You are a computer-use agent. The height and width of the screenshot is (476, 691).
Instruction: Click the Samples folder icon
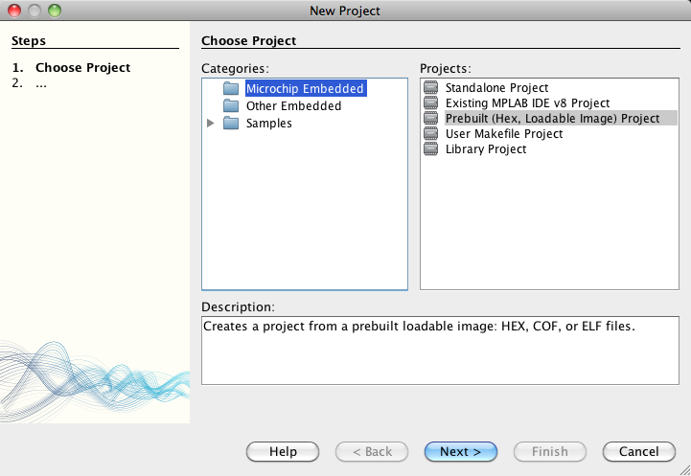(230, 124)
